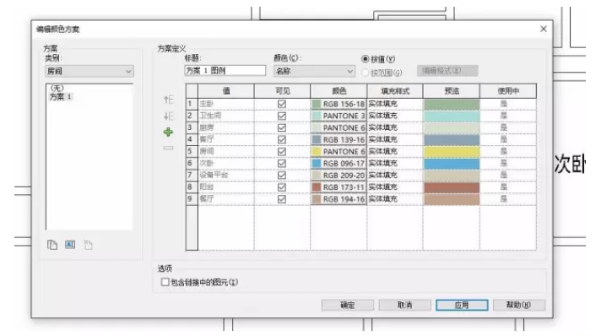Uncheck 可见 for the 主卧 row
The width and height of the screenshot is (596, 336).
click(x=282, y=104)
